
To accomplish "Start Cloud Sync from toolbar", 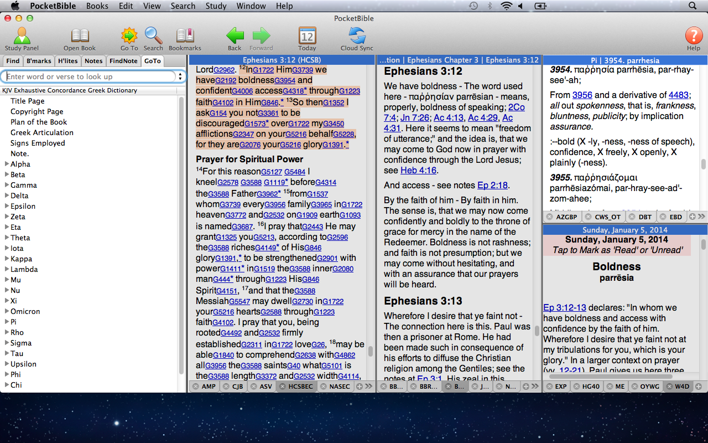I will tap(357, 36).
